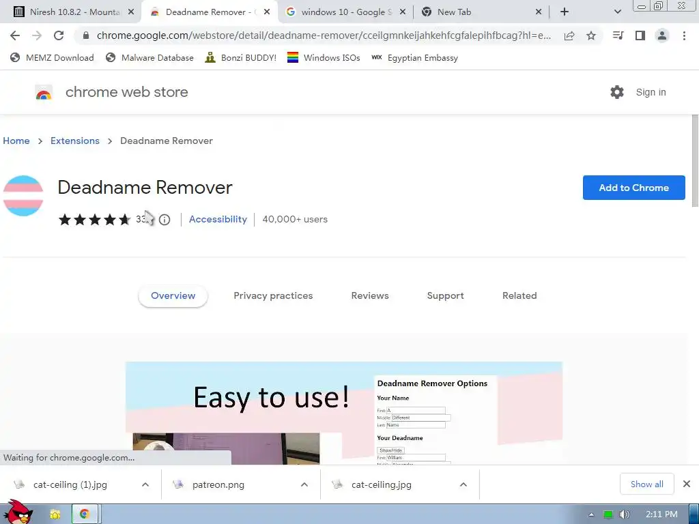
Task: Click the Chrome taskbar icon
Action: (x=84, y=514)
